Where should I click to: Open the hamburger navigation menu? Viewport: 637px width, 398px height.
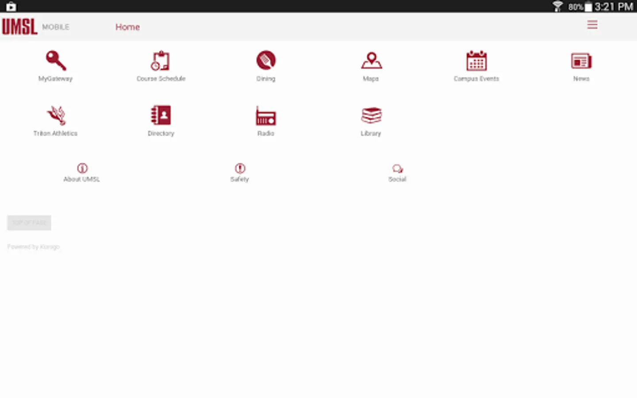click(592, 25)
